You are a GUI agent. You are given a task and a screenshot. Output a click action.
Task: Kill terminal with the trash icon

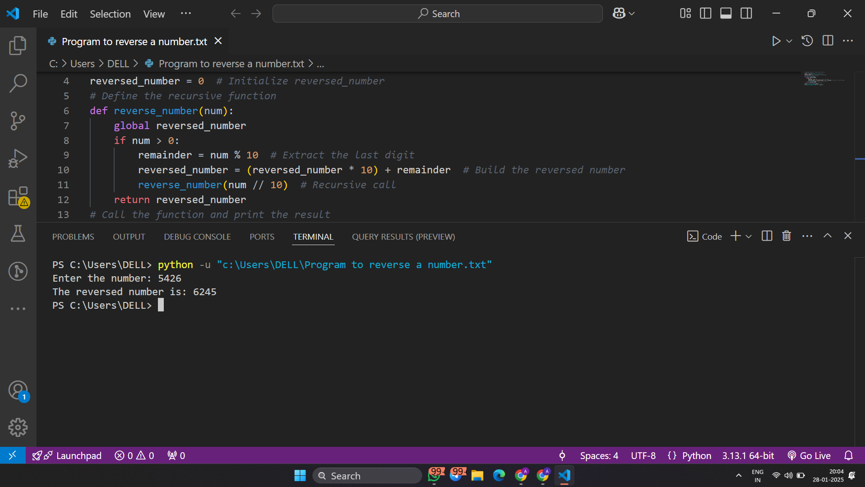tap(786, 236)
